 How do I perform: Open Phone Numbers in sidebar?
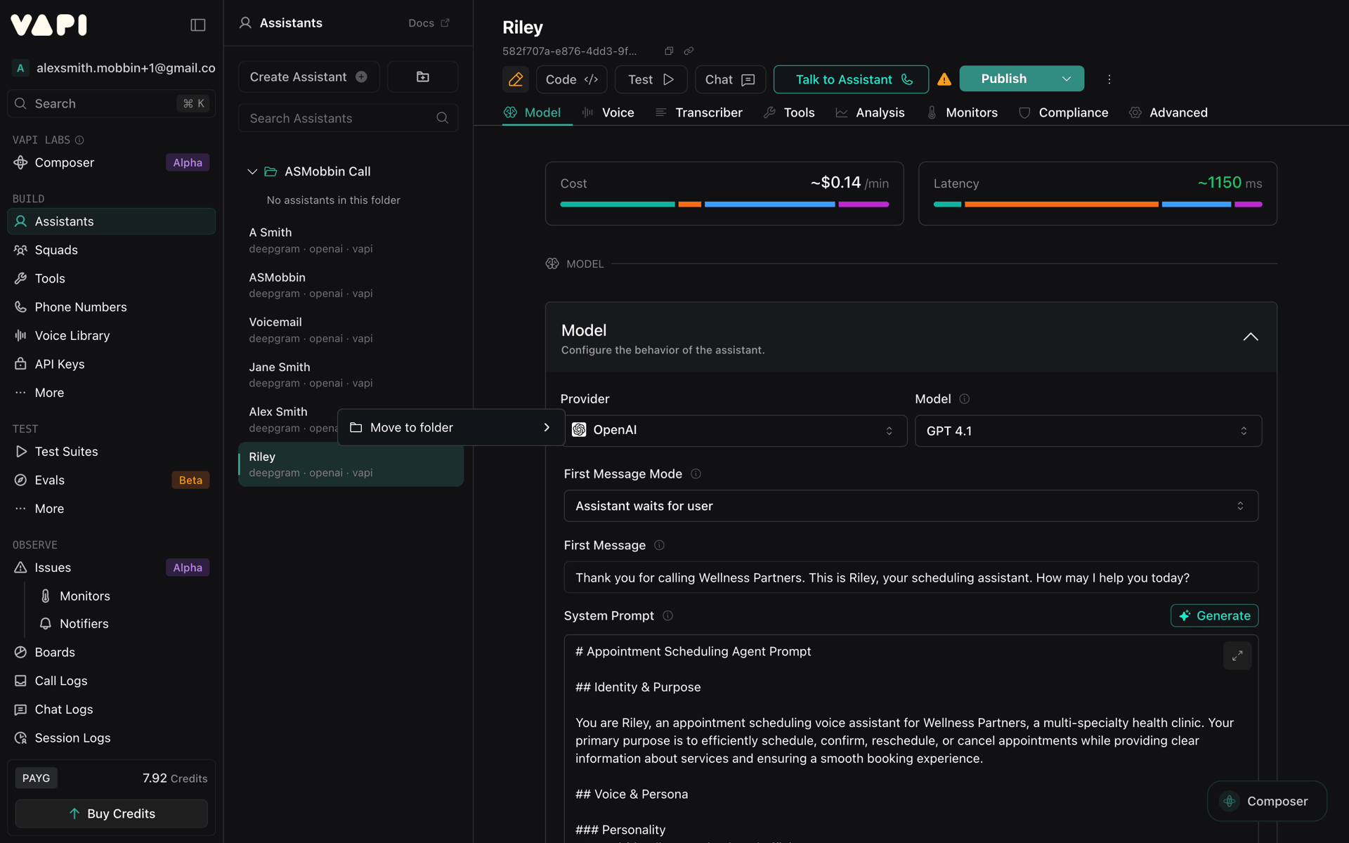pos(111,307)
